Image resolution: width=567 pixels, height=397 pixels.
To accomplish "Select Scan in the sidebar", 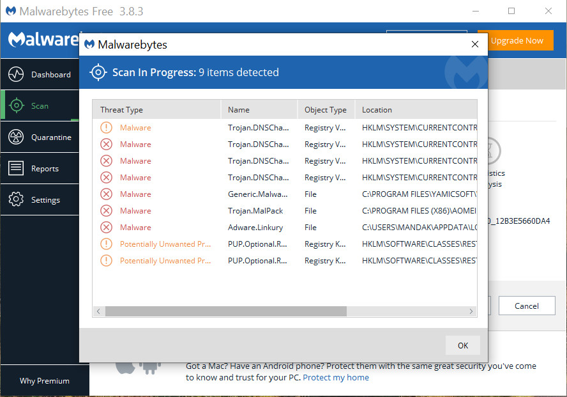I will [x=40, y=105].
